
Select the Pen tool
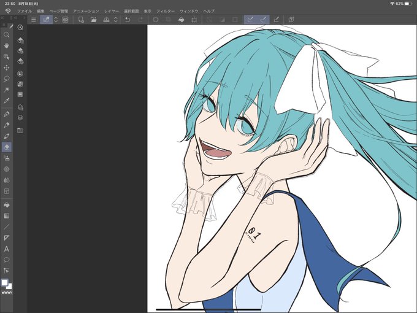pos(7,114)
